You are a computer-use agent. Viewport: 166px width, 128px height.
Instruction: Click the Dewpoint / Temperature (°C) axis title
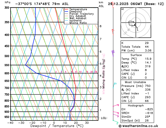[x=57, y=126]
